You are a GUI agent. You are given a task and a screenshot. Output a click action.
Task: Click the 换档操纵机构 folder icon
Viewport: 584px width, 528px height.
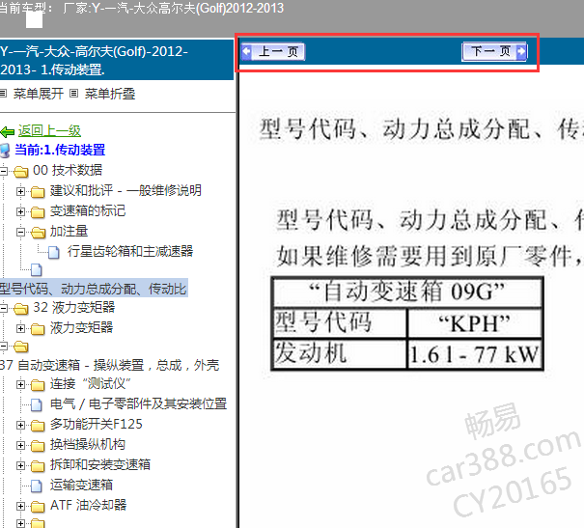[x=38, y=445]
